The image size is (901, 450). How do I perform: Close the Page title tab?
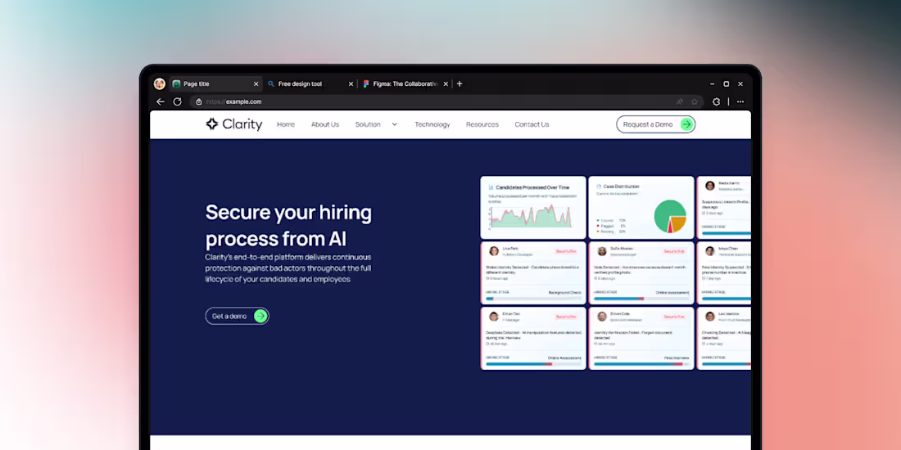click(x=256, y=83)
